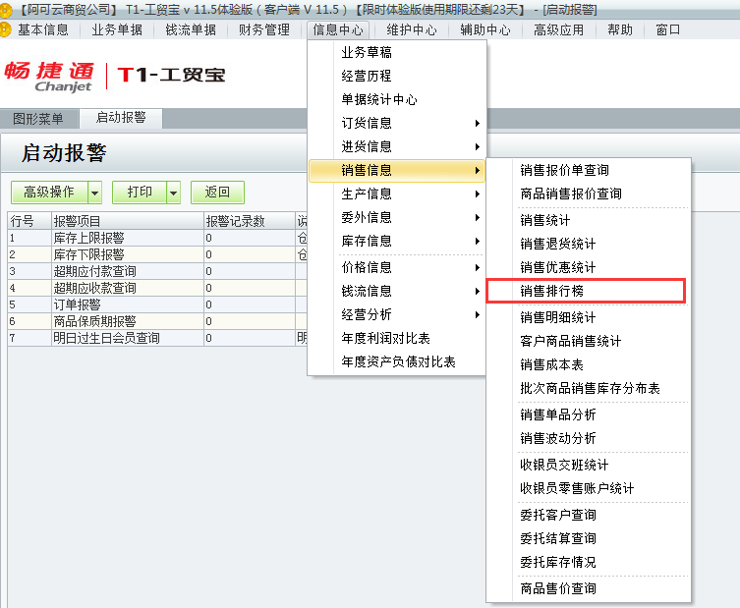Viewport: 740px width, 608px height.
Task: Expand the 生产信息 submenu
Action: [x=396, y=193]
